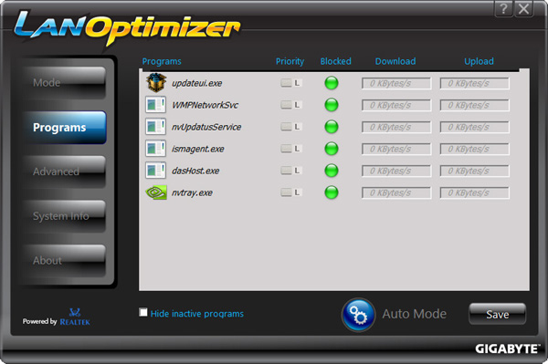Click the nvtray.exe NVIDIA icon

(156, 192)
